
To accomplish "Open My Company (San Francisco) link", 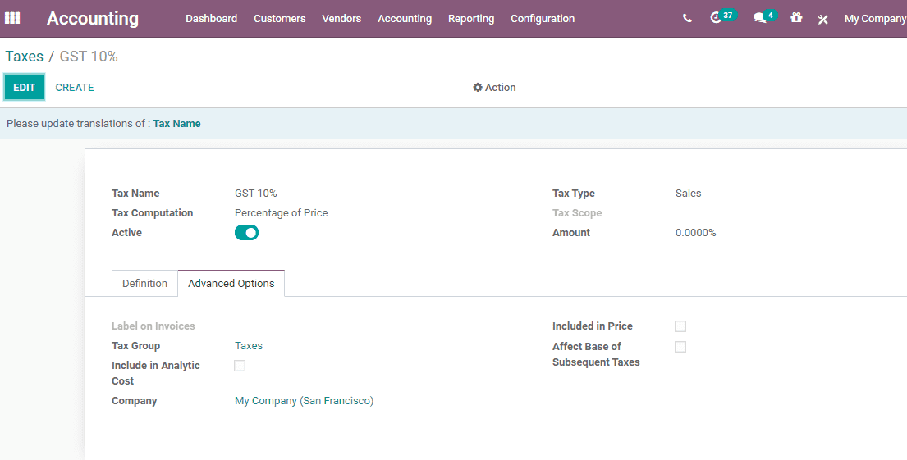I will click(305, 400).
